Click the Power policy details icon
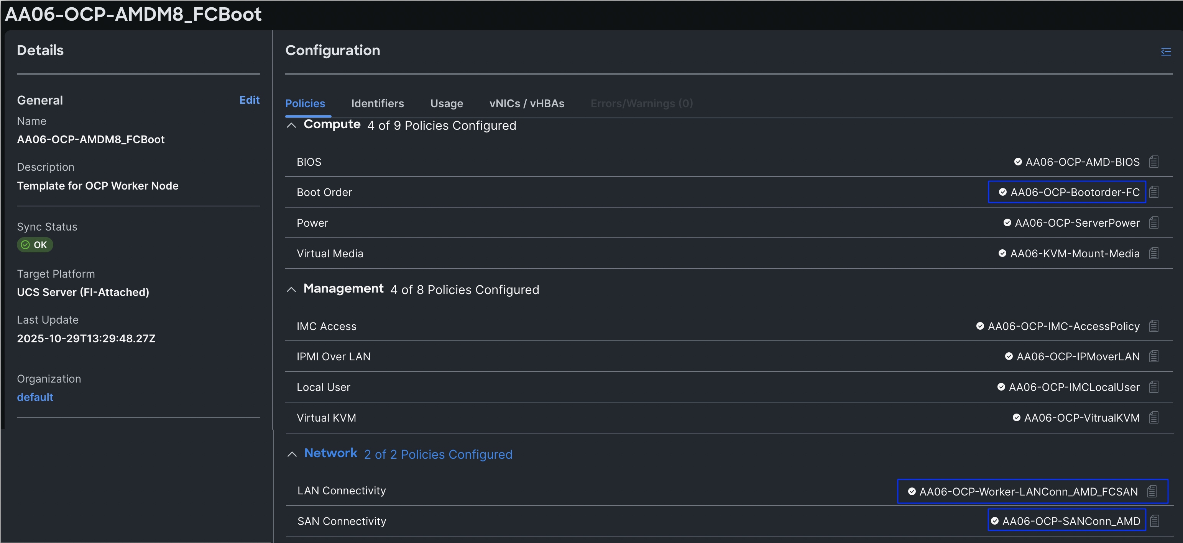The height and width of the screenshot is (543, 1183). click(1153, 223)
